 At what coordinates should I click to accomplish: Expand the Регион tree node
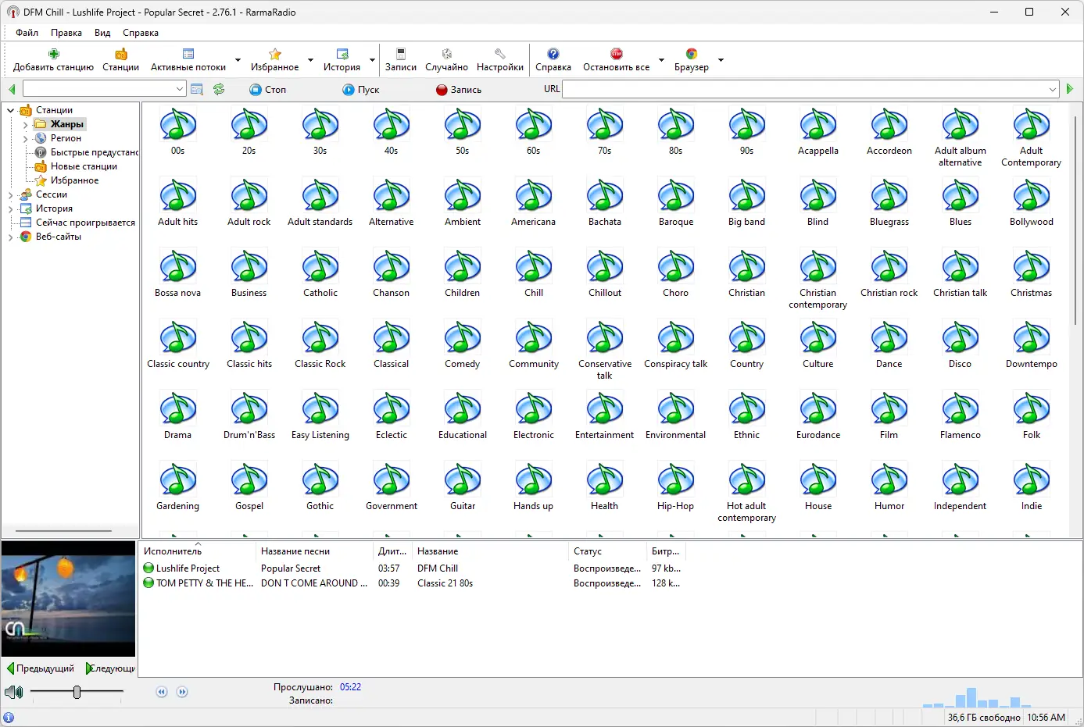point(25,138)
